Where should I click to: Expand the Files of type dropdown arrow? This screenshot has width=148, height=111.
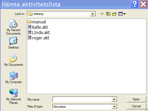114,107
